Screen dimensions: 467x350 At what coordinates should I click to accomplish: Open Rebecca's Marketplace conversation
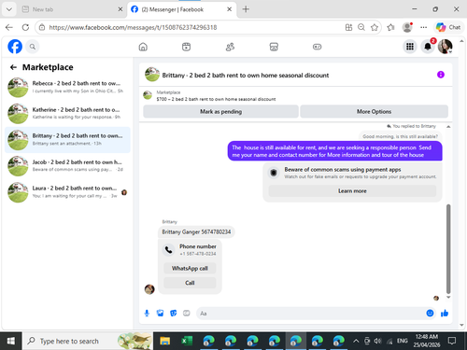(x=67, y=88)
